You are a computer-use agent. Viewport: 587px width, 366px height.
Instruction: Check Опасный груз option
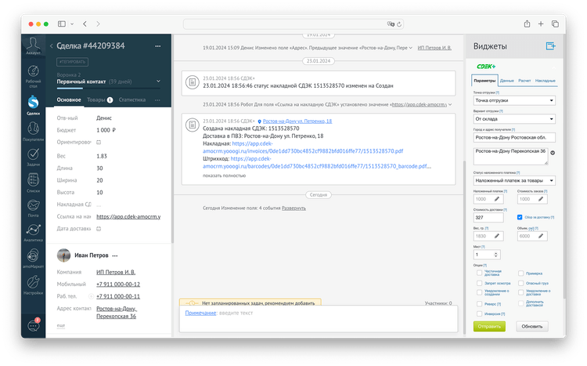(x=520, y=283)
